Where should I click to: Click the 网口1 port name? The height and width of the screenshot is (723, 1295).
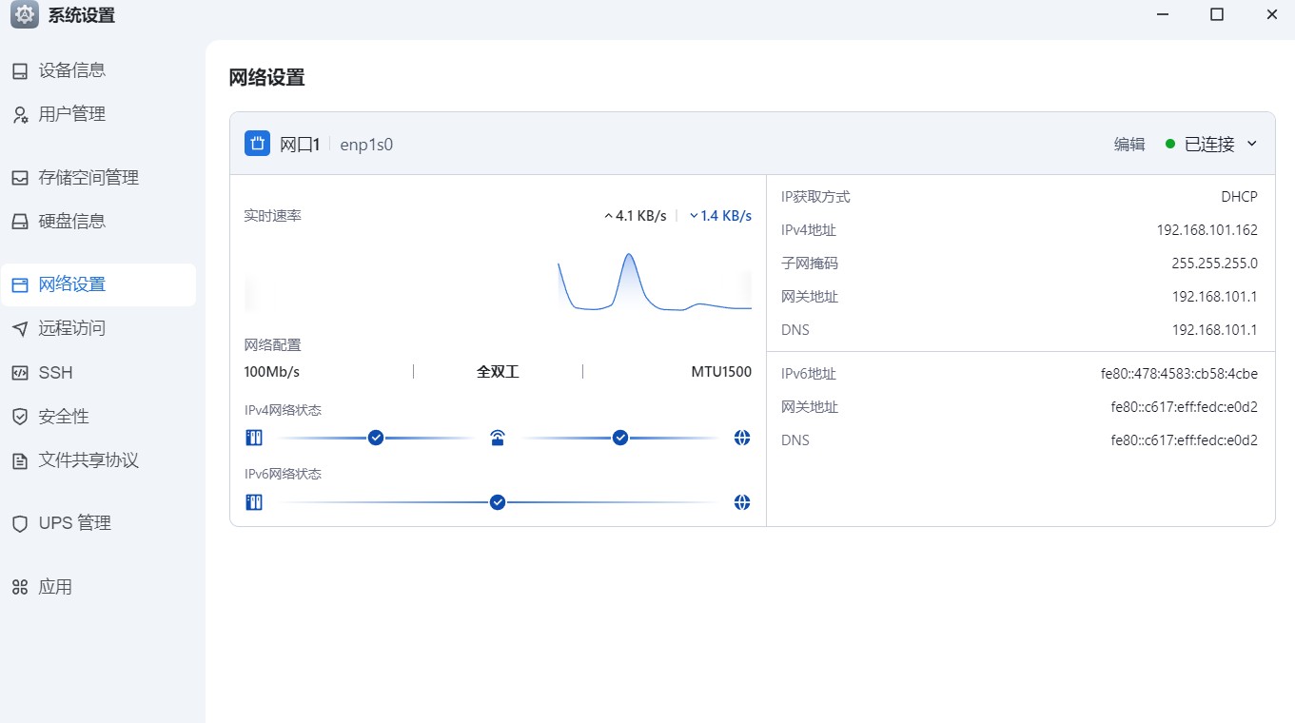click(x=300, y=145)
